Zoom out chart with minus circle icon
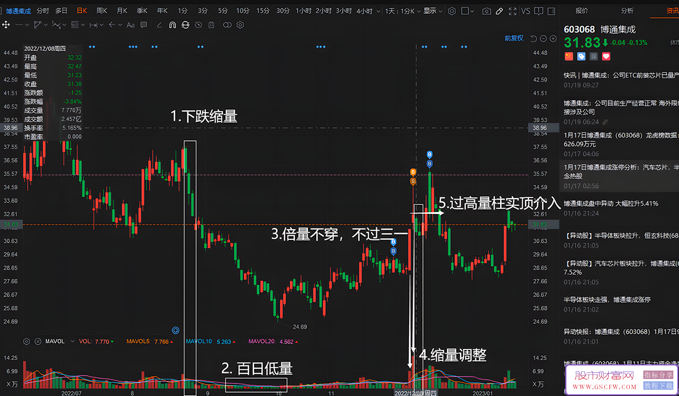679x396 pixels. (543, 38)
